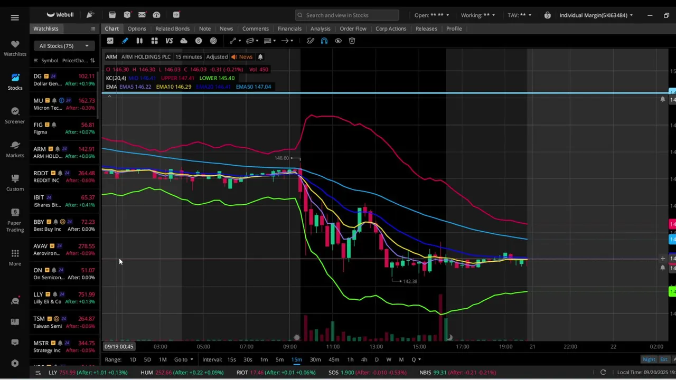Screen dimensions: 676x380
Task: Refresh data using the bottom-right reload icon
Action: click(x=603, y=373)
